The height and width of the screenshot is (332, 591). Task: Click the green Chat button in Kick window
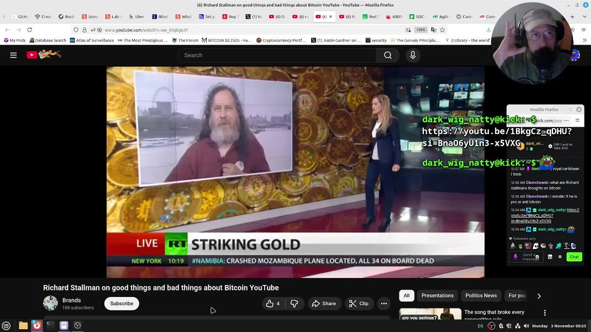574,257
